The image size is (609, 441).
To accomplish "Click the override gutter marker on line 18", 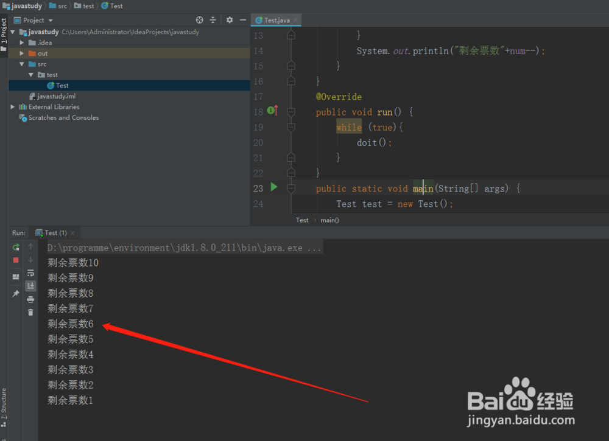I will (273, 111).
